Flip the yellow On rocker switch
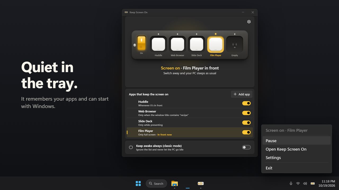Screen dimensions: 339x190 141,43
